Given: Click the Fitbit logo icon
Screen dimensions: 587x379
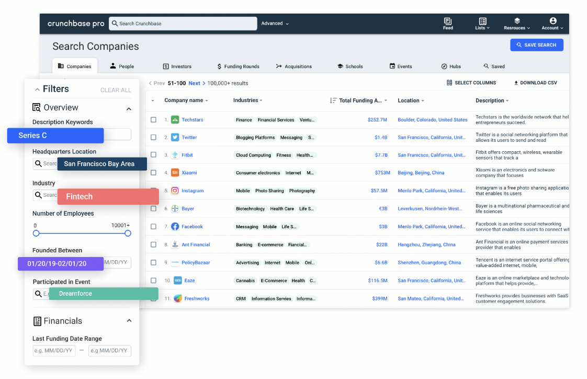Looking at the screenshot, I should (x=175, y=155).
